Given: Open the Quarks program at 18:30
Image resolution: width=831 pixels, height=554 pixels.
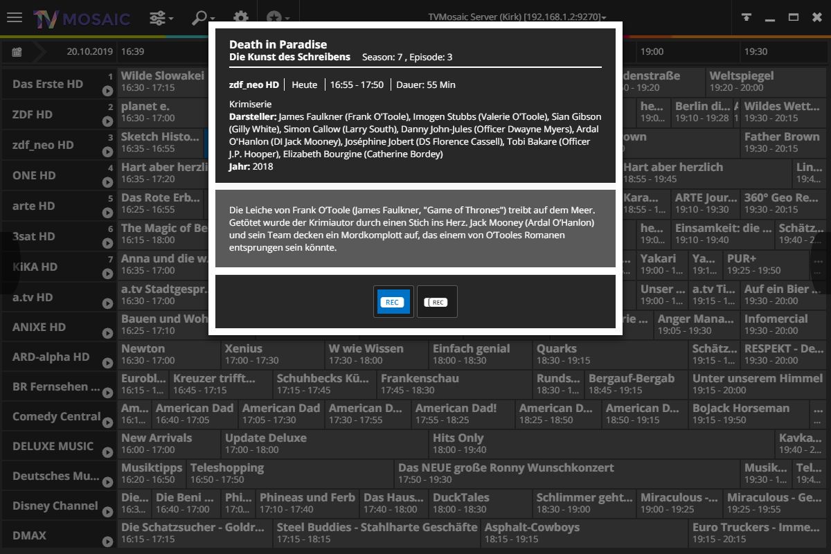Looking at the screenshot, I should click(x=611, y=354).
